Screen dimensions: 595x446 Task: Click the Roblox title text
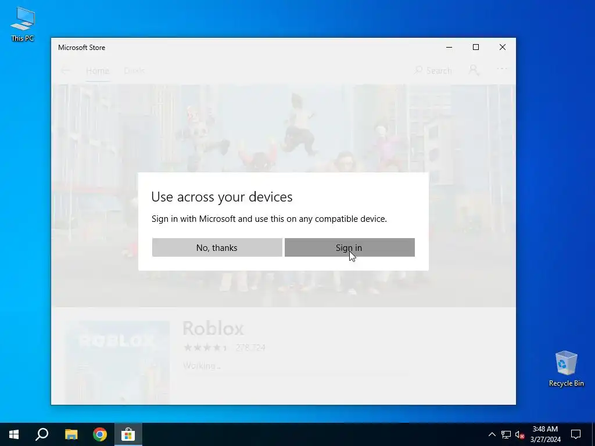(x=213, y=329)
